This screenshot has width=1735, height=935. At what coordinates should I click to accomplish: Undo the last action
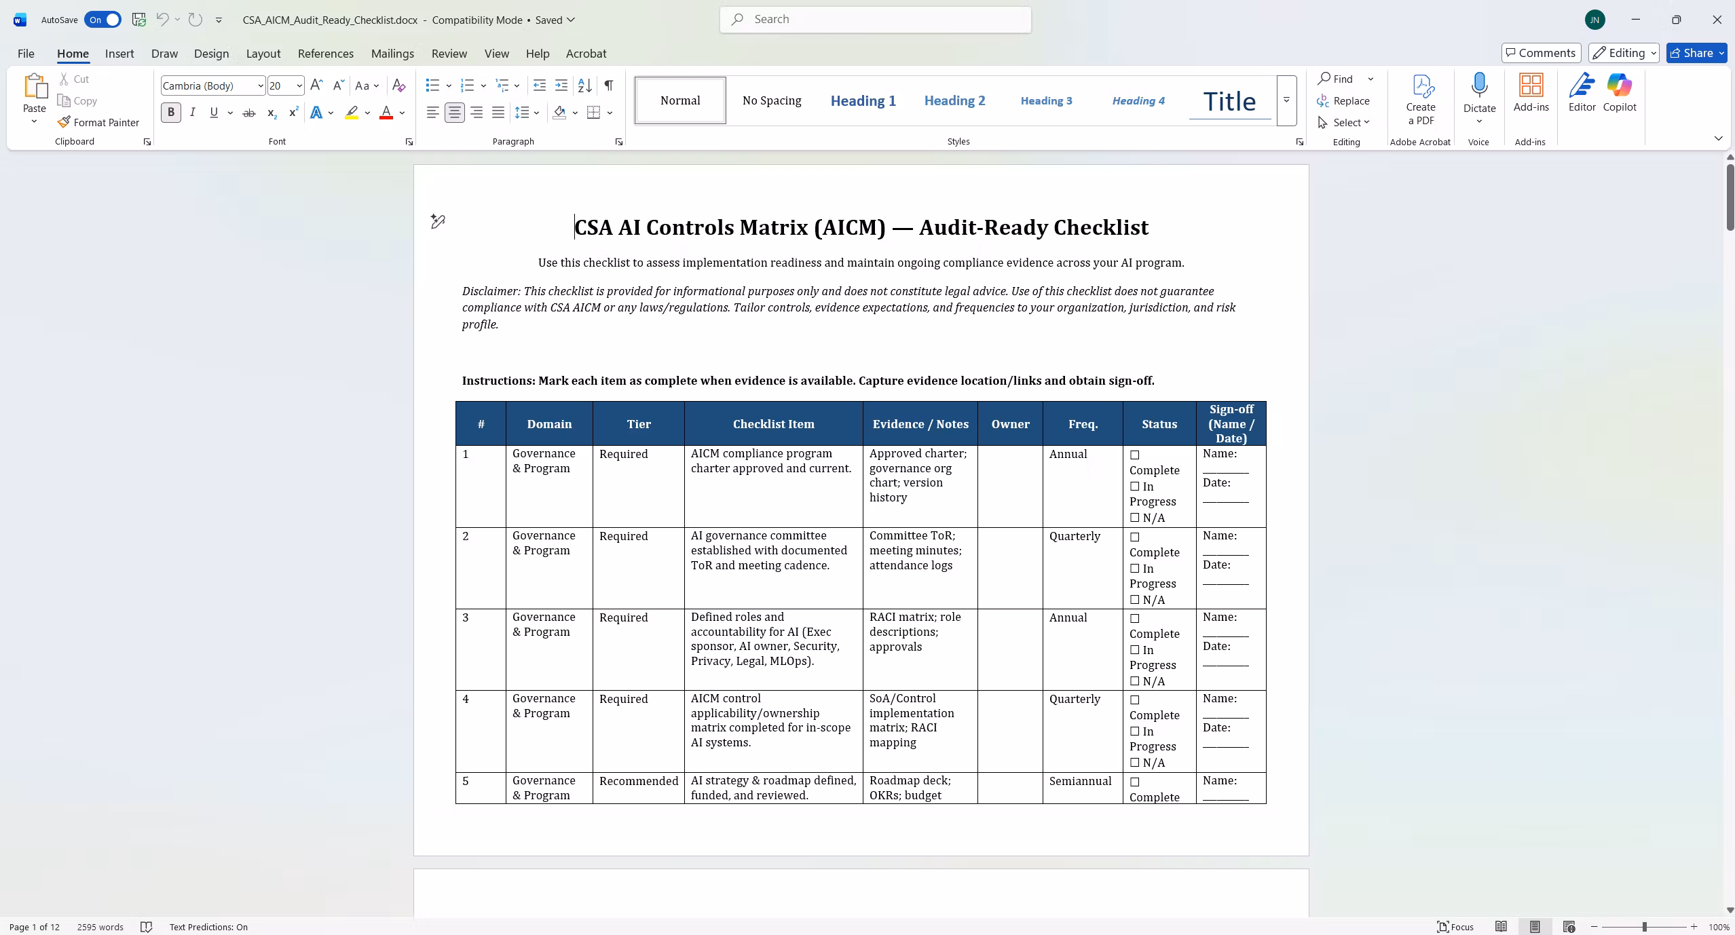point(162,20)
